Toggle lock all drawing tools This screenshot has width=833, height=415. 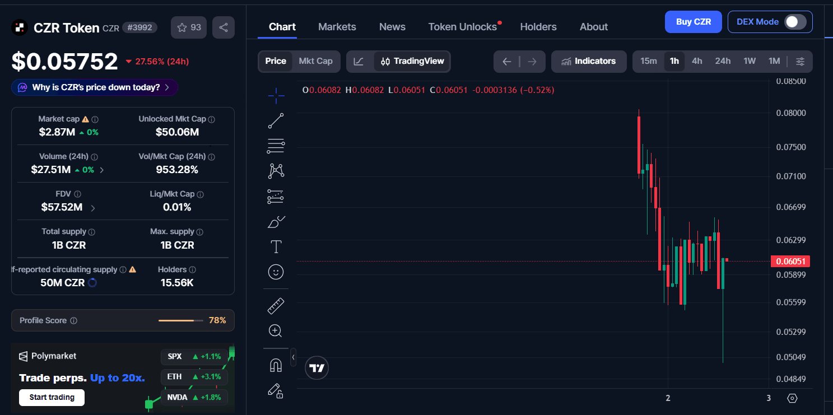pos(276,390)
